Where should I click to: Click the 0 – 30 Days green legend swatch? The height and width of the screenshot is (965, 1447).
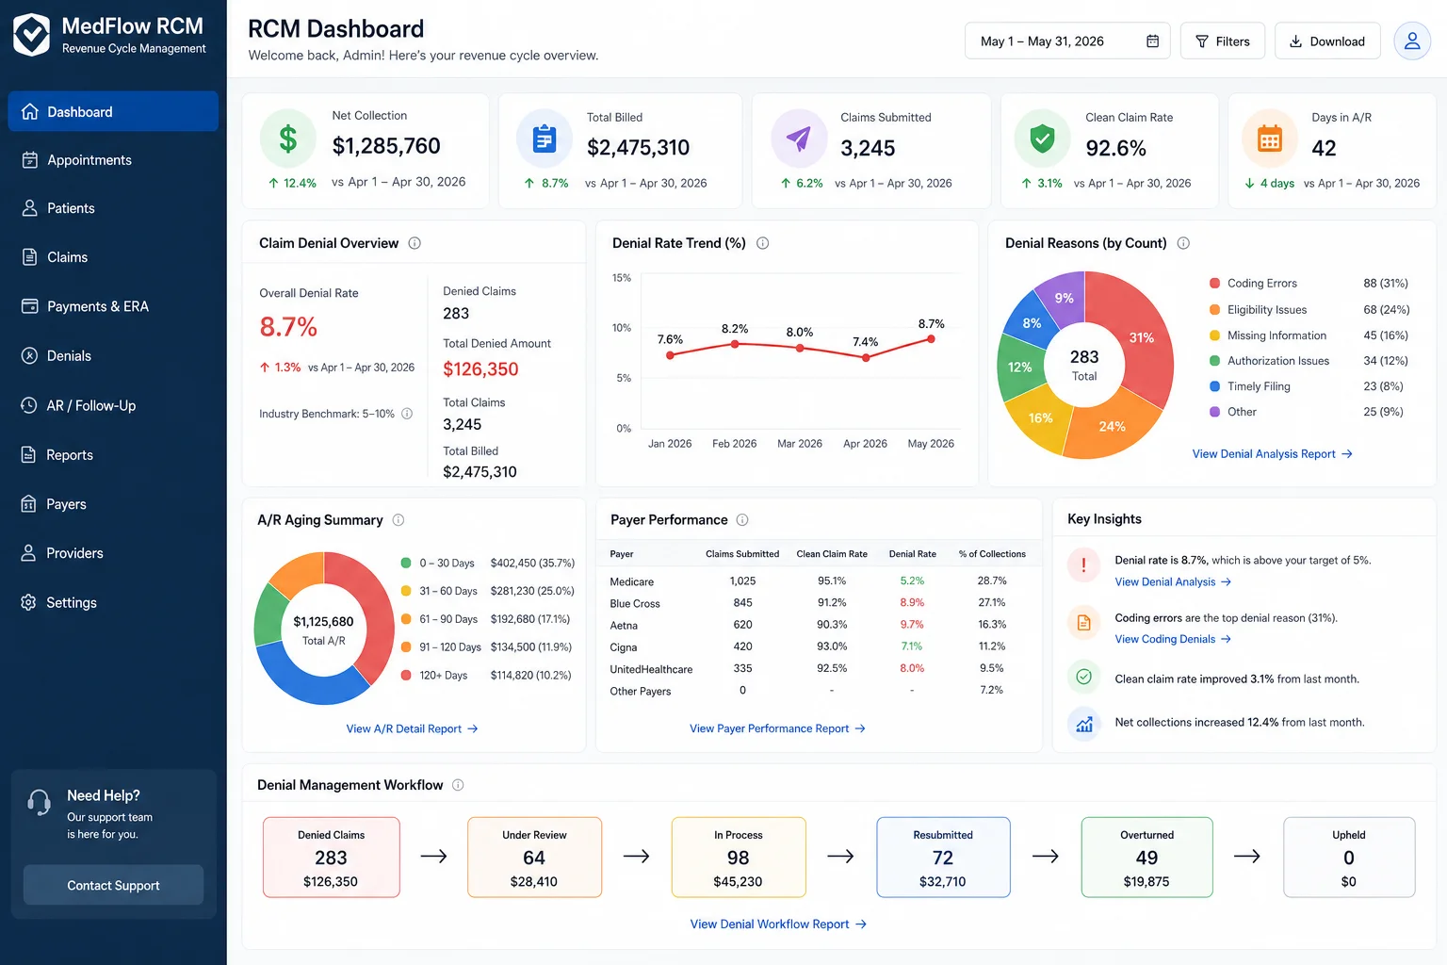tap(406, 563)
